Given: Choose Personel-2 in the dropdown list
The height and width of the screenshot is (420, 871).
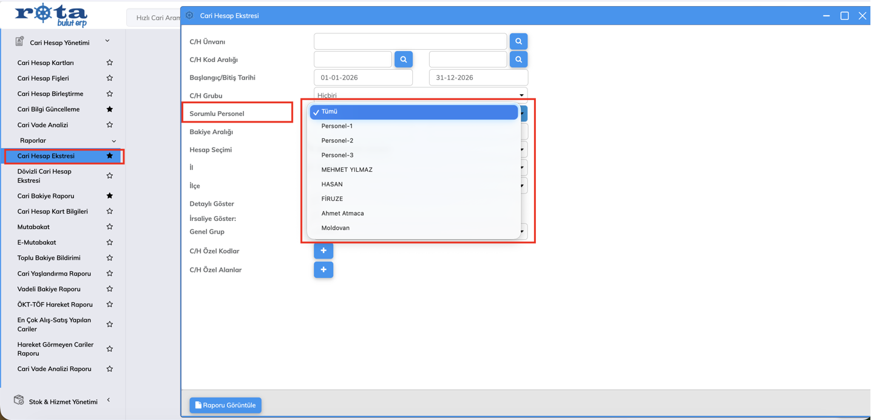Looking at the screenshot, I should (337, 141).
